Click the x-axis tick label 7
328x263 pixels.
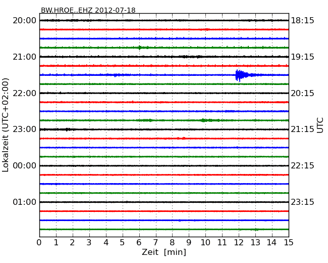click(x=155, y=243)
